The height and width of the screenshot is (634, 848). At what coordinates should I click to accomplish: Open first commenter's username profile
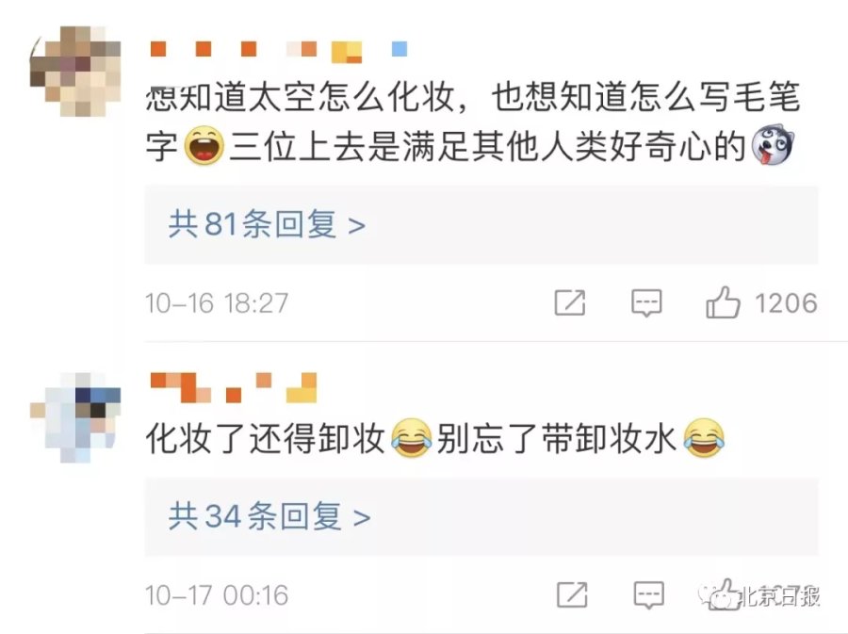coord(278,52)
